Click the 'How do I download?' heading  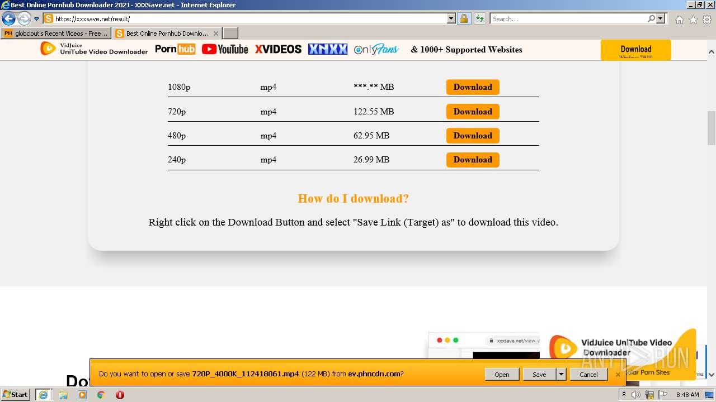pos(354,199)
